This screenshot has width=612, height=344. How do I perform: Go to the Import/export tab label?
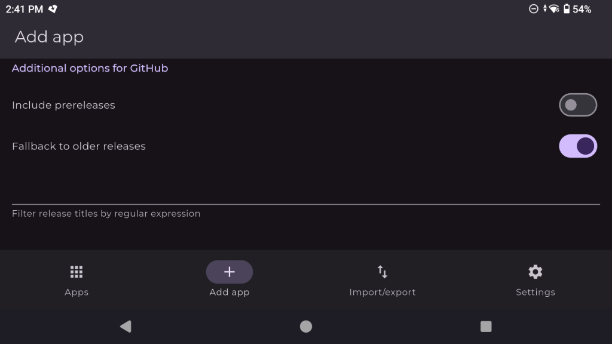(382, 292)
